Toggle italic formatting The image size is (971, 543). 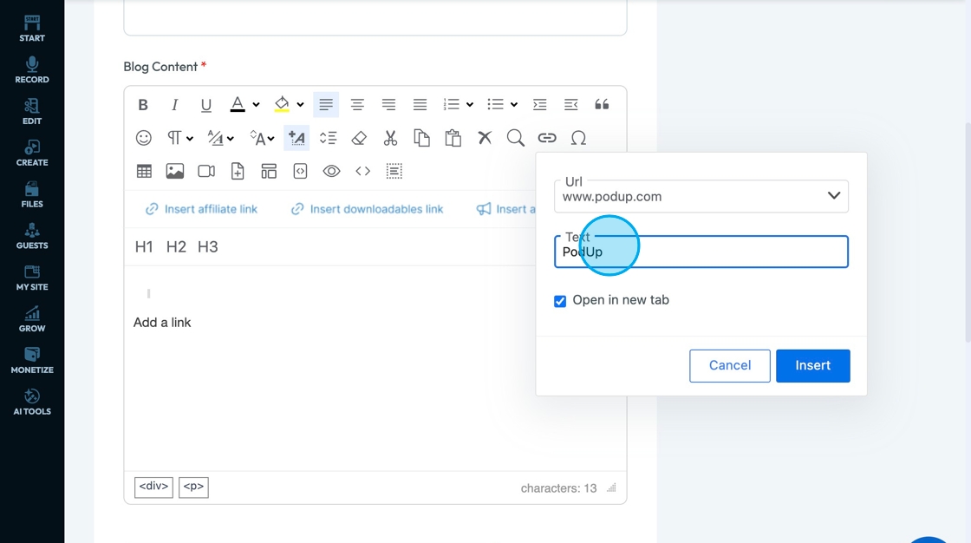(174, 105)
